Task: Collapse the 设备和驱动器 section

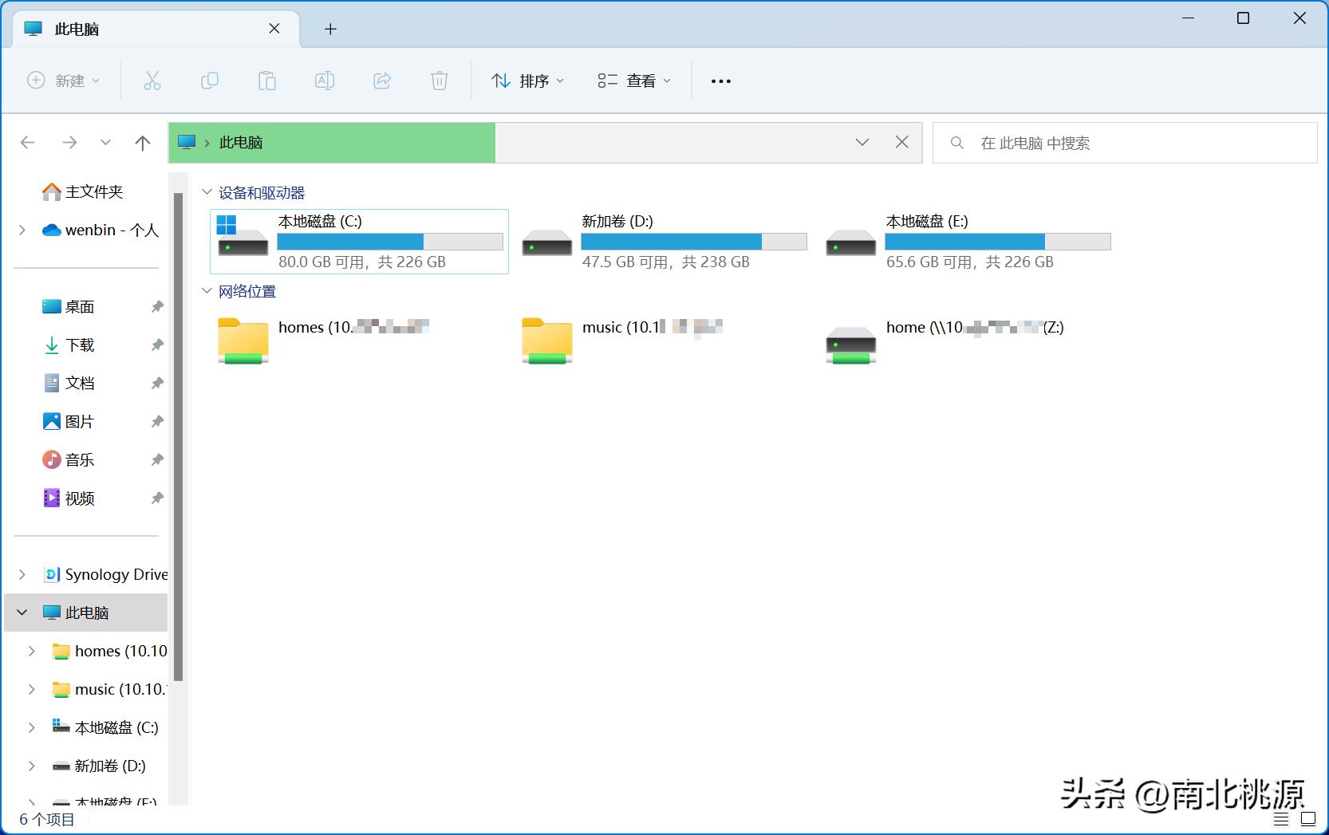Action: pyautogui.click(x=206, y=191)
